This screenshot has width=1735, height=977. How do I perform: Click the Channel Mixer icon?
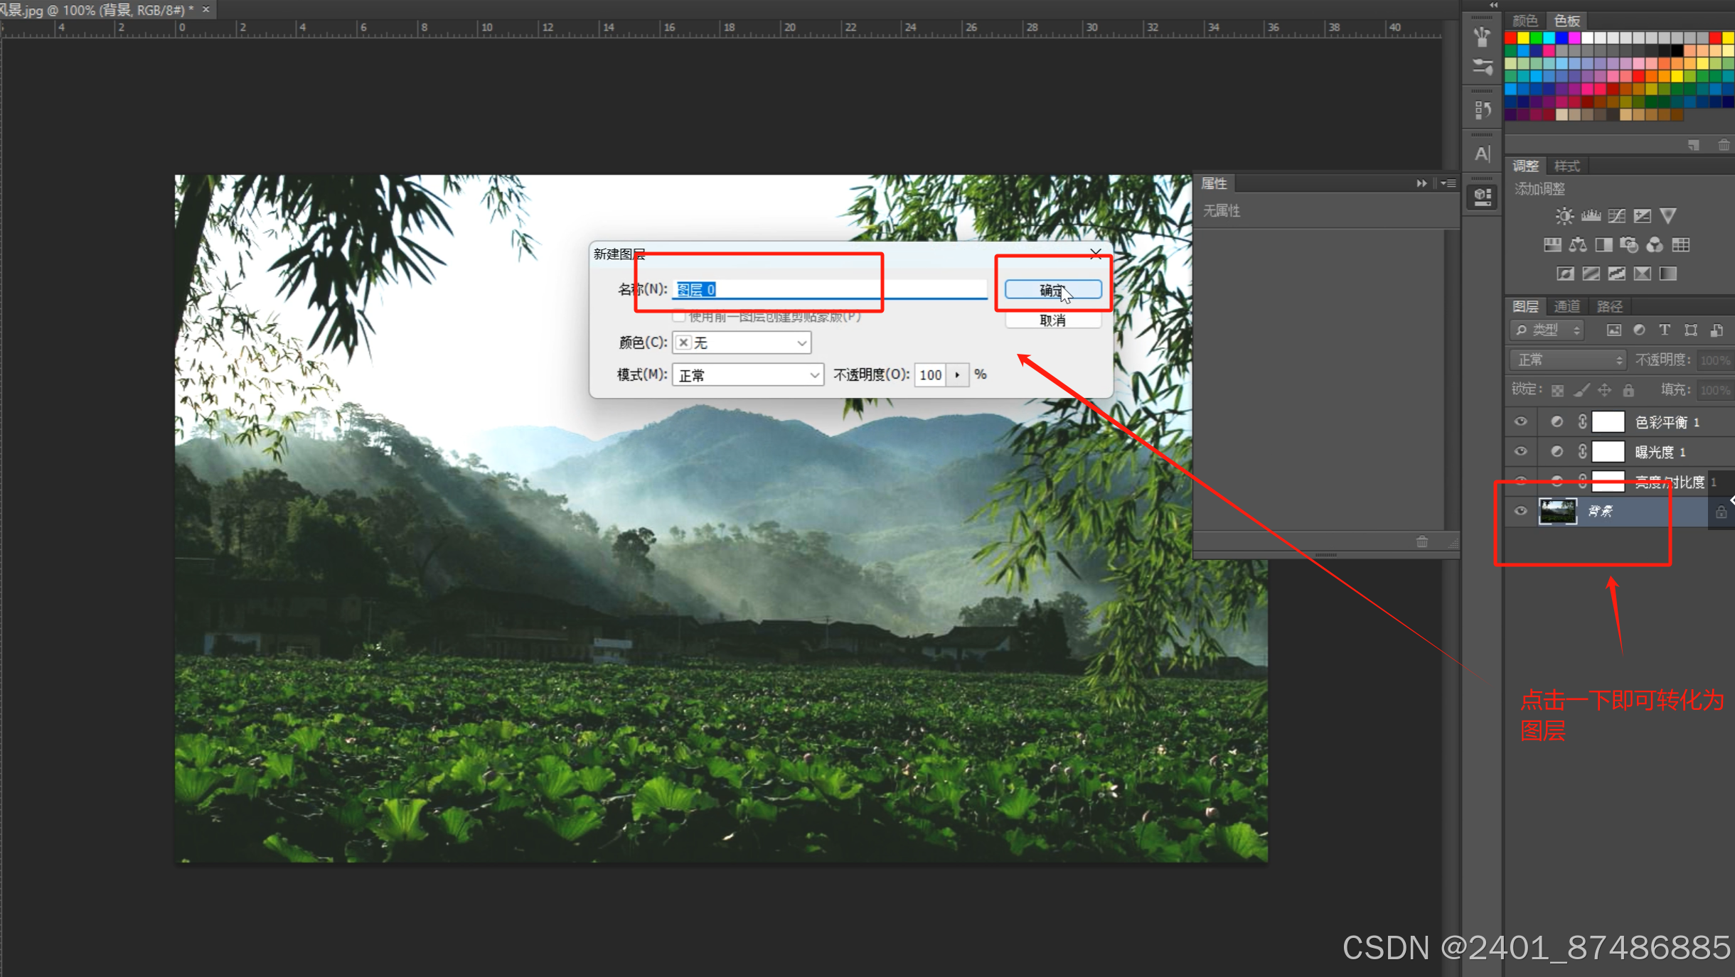1655,245
